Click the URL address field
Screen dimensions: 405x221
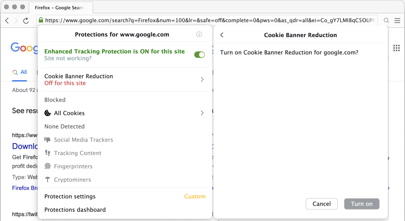(x=210, y=20)
